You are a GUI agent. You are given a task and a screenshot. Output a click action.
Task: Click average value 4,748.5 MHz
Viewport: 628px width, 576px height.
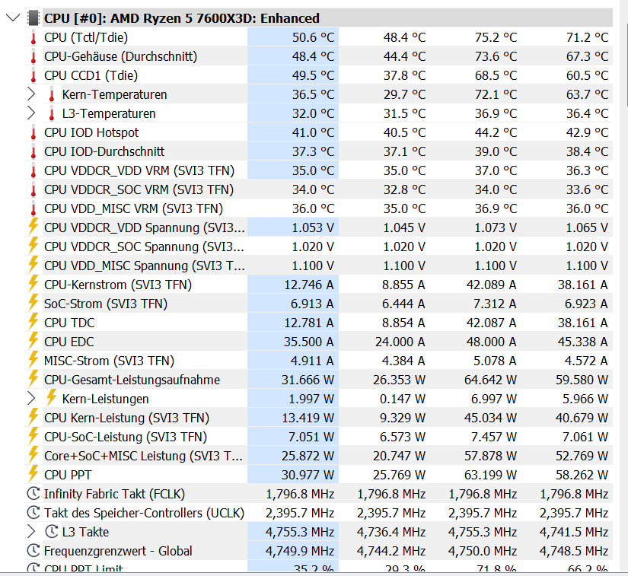tap(574, 551)
